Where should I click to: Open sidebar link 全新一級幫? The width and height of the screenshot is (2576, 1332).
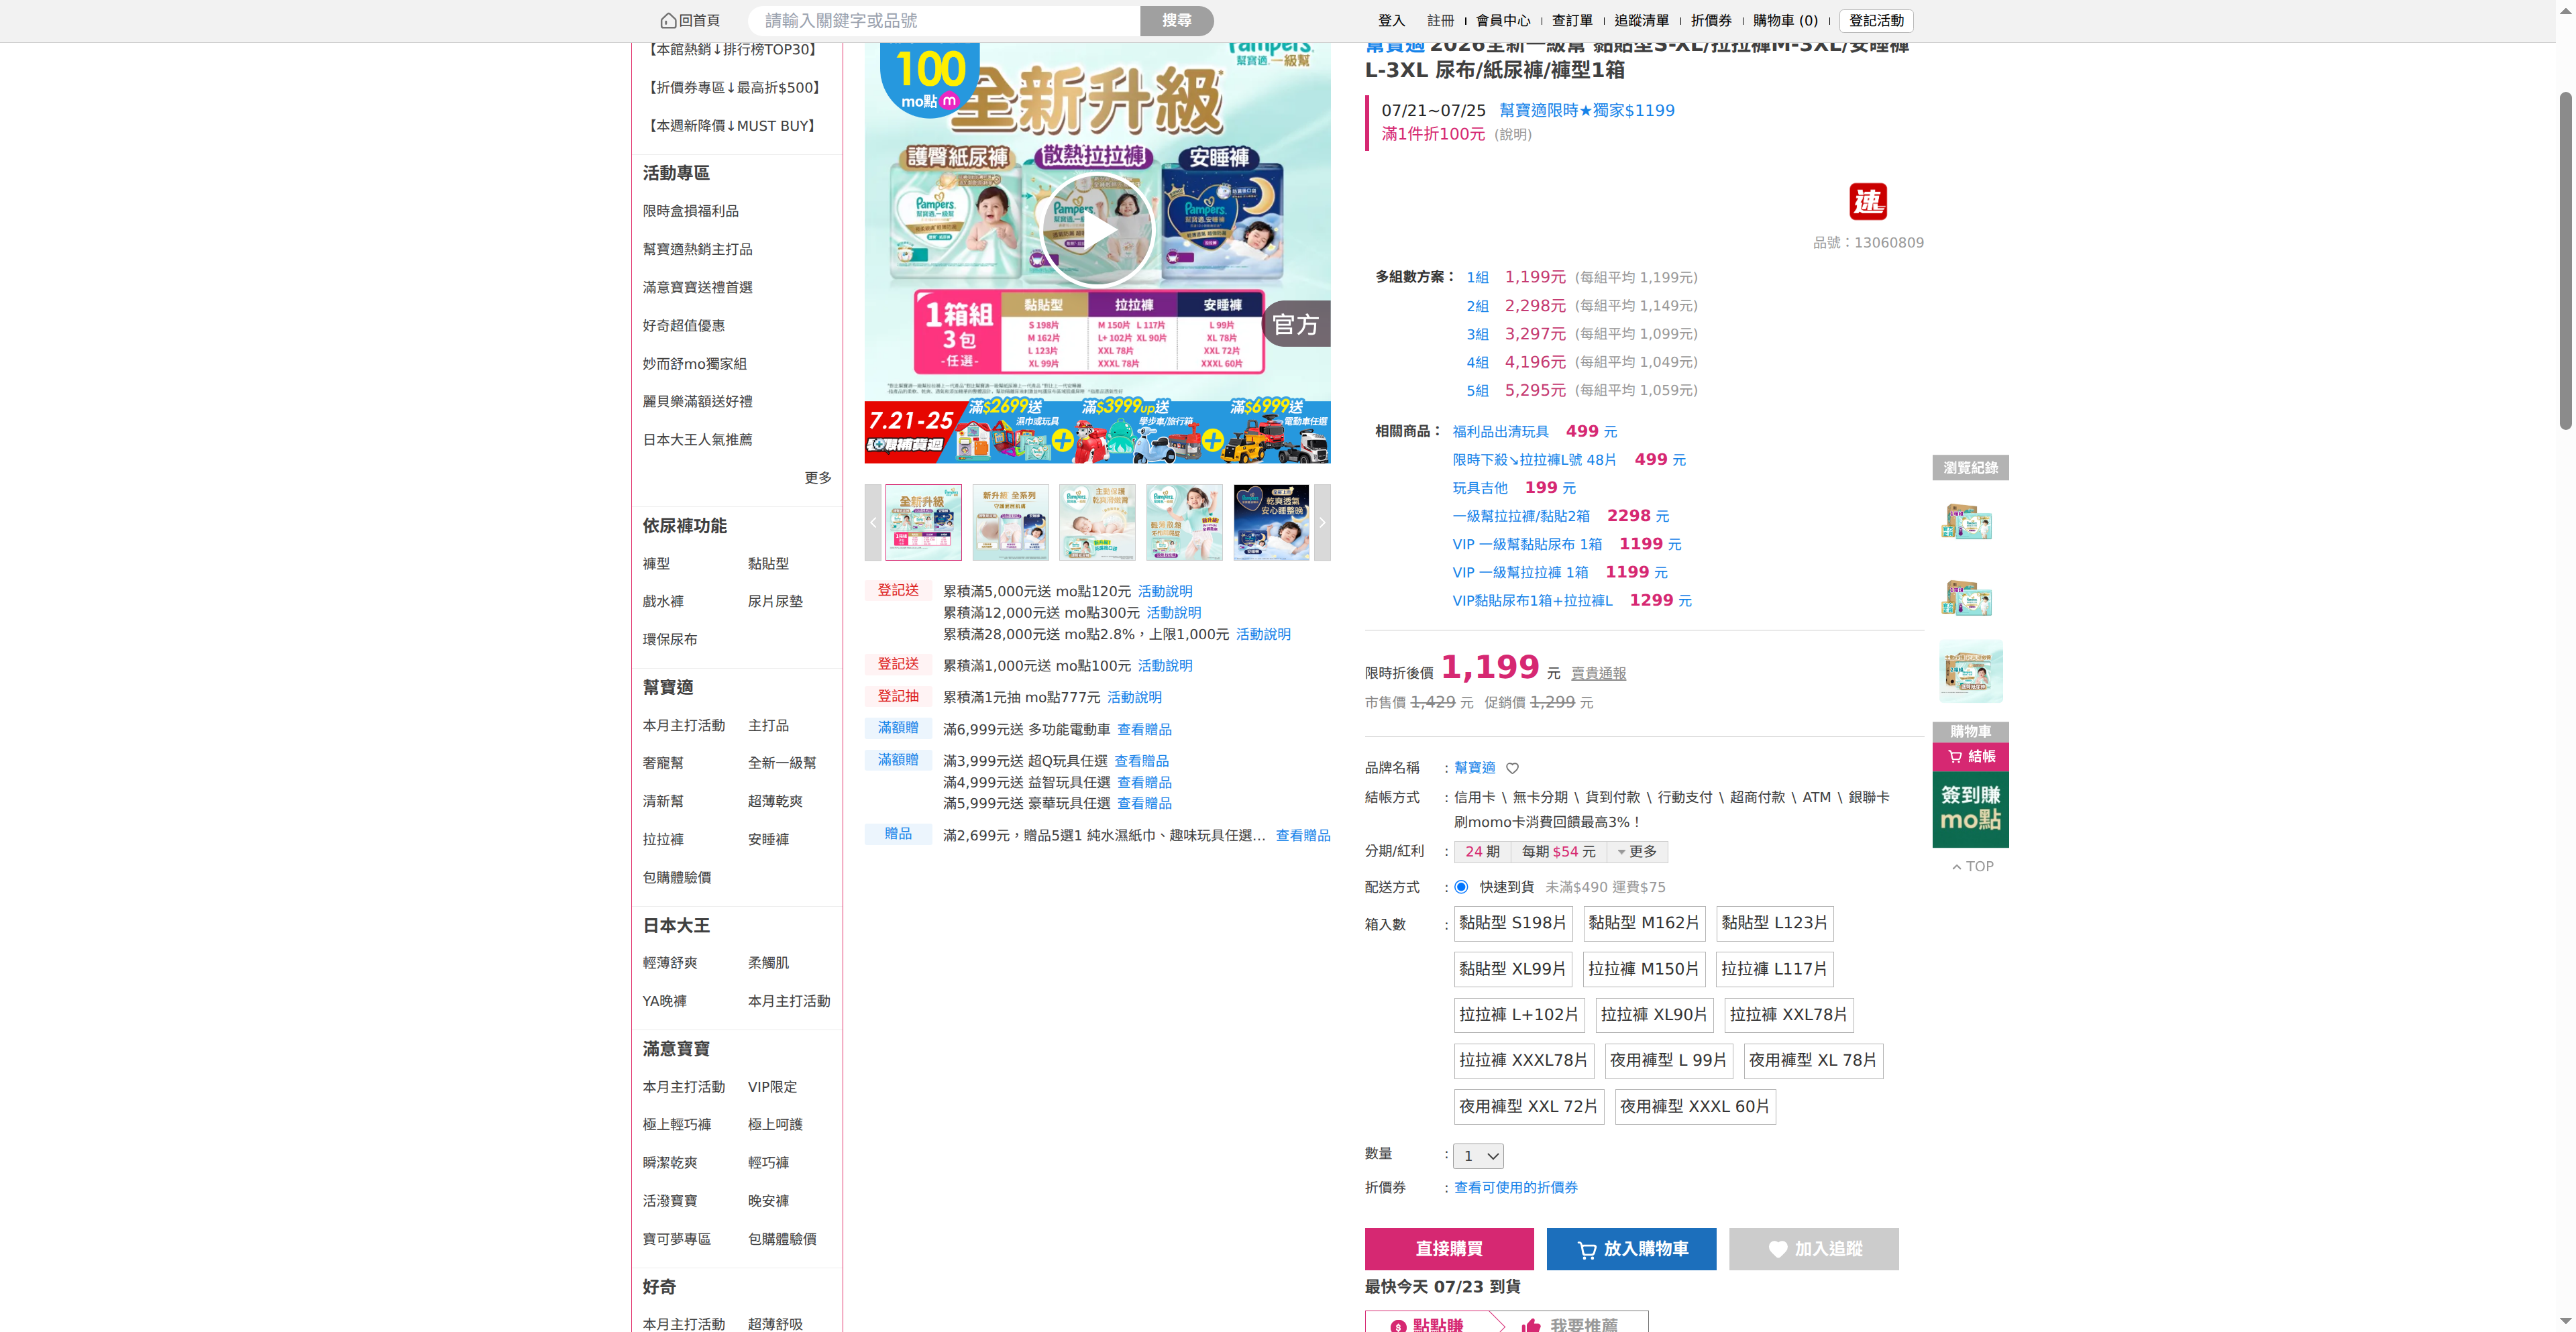[x=782, y=763]
